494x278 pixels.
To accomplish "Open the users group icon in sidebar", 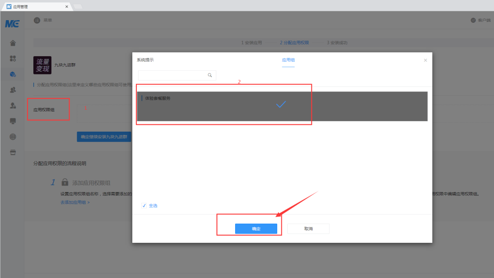I will (13, 90).
